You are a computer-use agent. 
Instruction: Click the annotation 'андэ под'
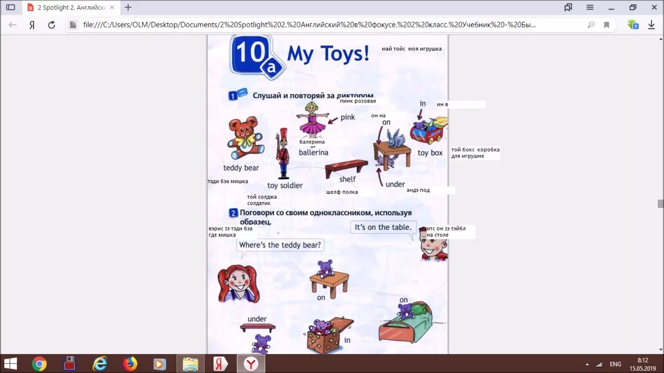point(418,190)
